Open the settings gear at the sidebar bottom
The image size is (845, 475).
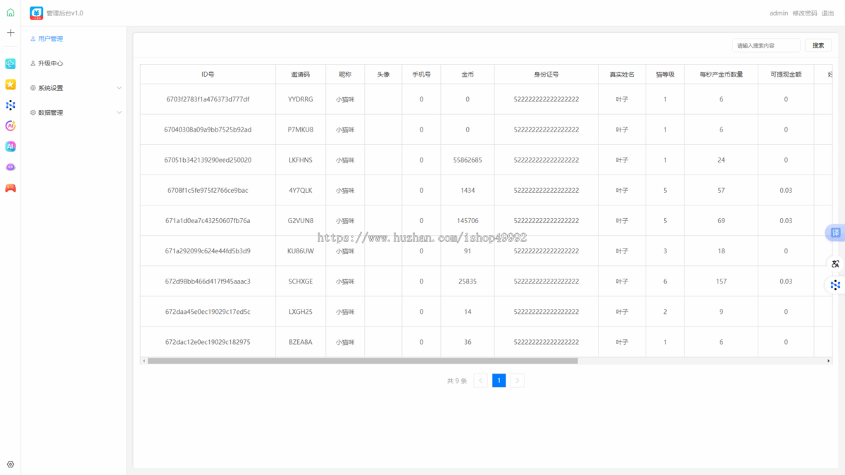click(x=11, y=464)
